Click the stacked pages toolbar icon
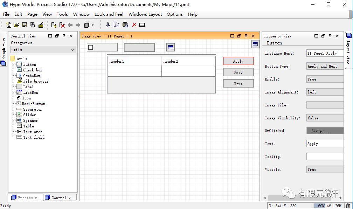 87,25
